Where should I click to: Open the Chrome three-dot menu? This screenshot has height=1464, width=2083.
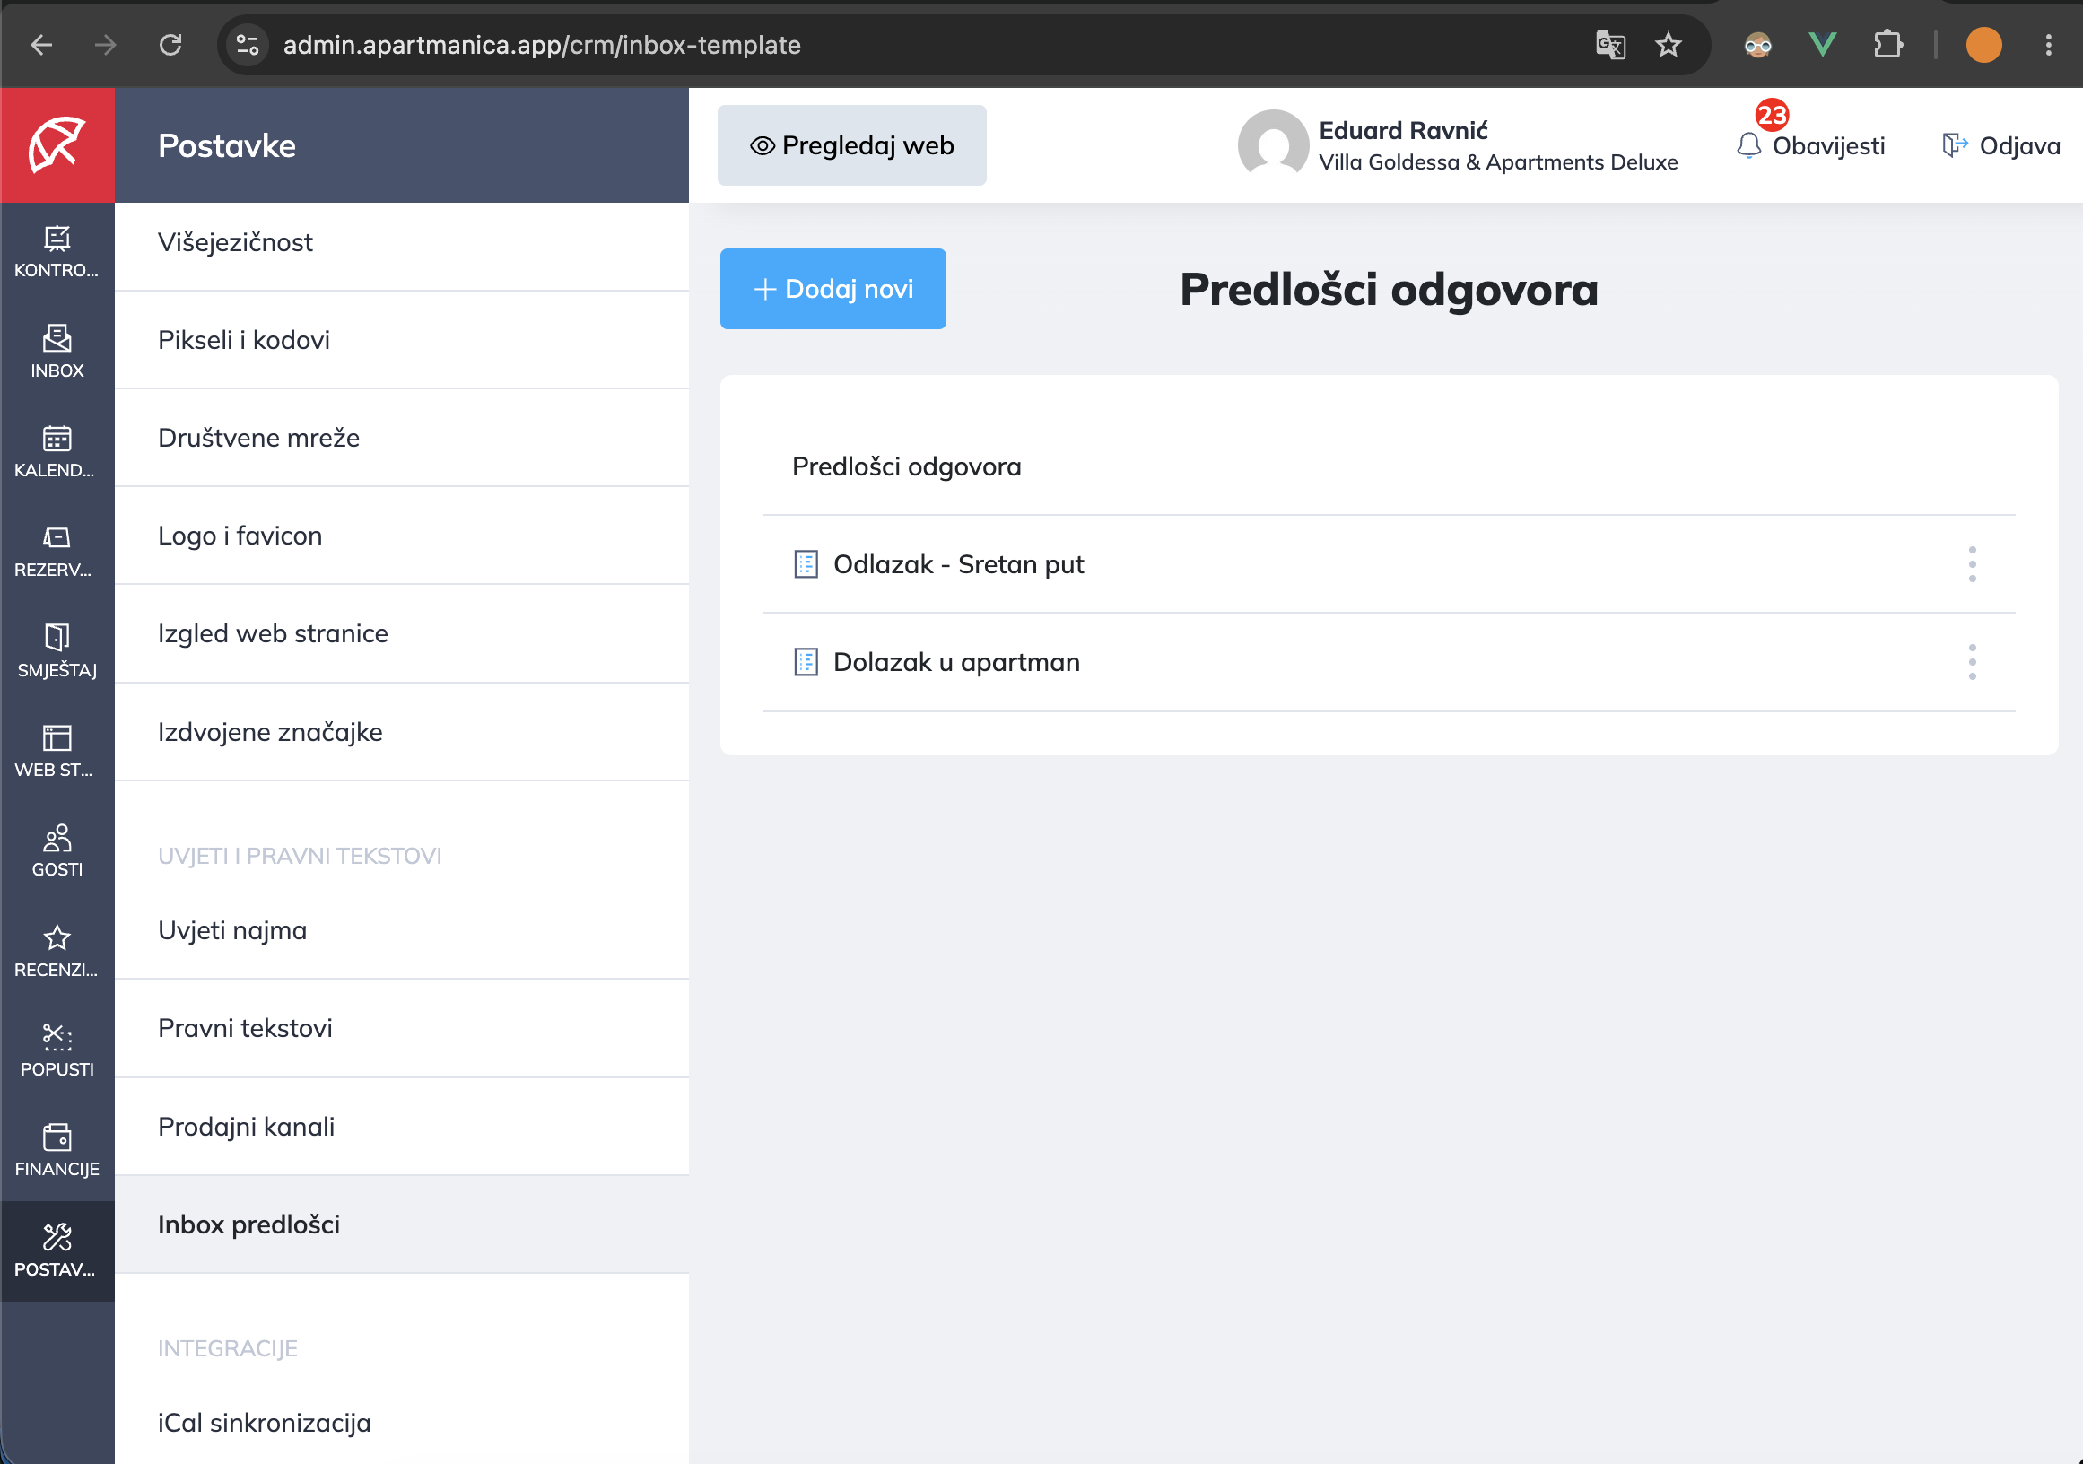pyautogui.click(x=2048, y=45)
